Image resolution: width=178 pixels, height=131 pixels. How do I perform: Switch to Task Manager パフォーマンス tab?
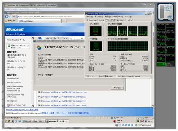[111, 20]
